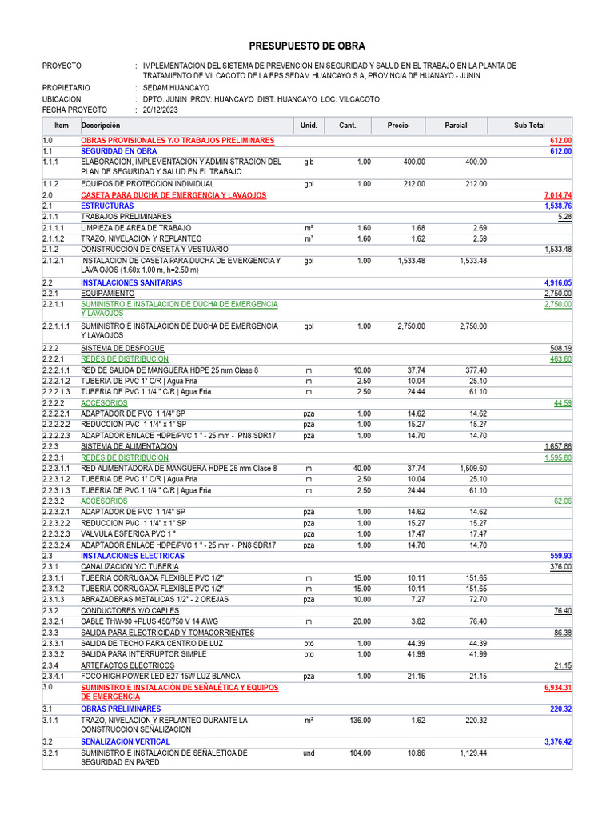The height and width of the screenshot is (819, 614).
Task: Select the Descripción column header
Action: 101,126
